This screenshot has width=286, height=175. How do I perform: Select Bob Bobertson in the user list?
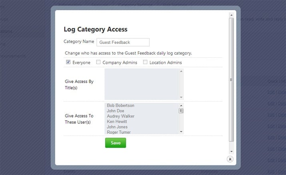(x=120, y=106)
